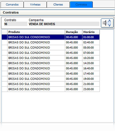Click the Horário cell 14:20:00
Screen dimensions: 115x131
click(91, 63)
